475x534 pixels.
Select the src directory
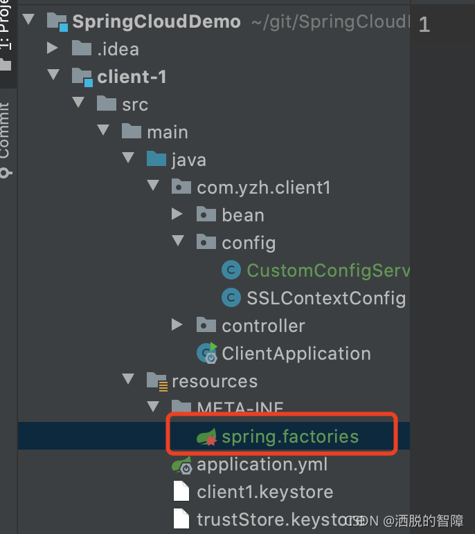click(135, 104)
